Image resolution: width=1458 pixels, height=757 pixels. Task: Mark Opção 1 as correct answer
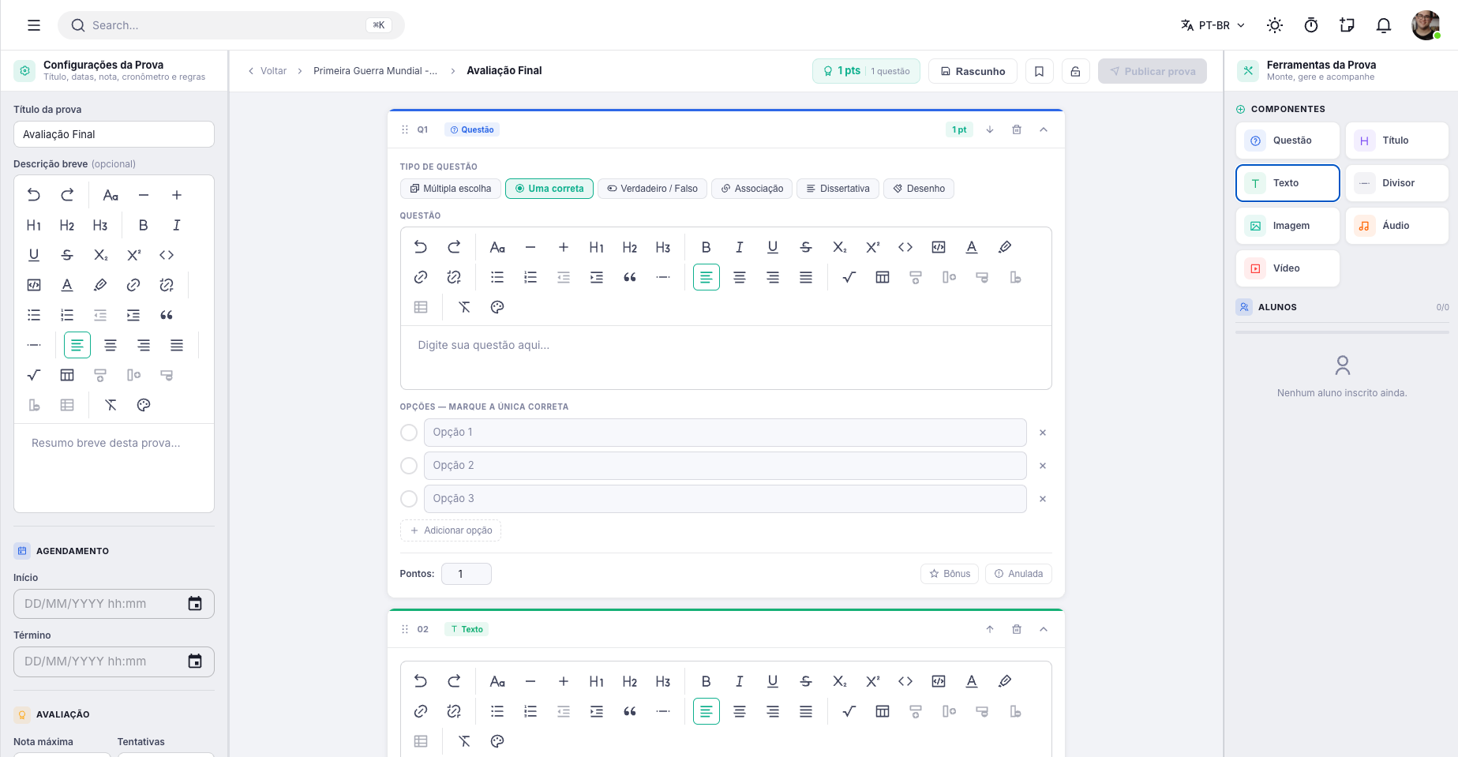tap(409, 433)
